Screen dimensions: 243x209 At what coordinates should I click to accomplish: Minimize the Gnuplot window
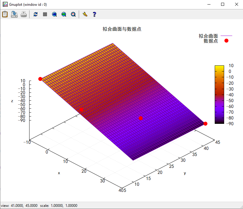[x=209, y=4]
